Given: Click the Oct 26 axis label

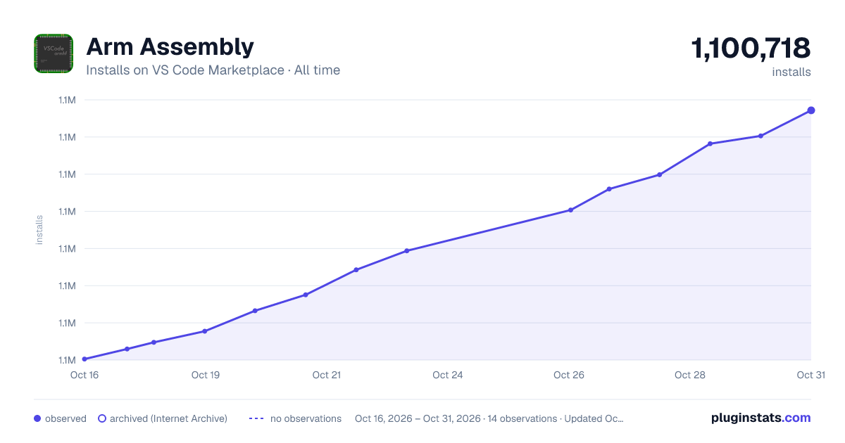Looking at the screenshot, I should [569, 375].
